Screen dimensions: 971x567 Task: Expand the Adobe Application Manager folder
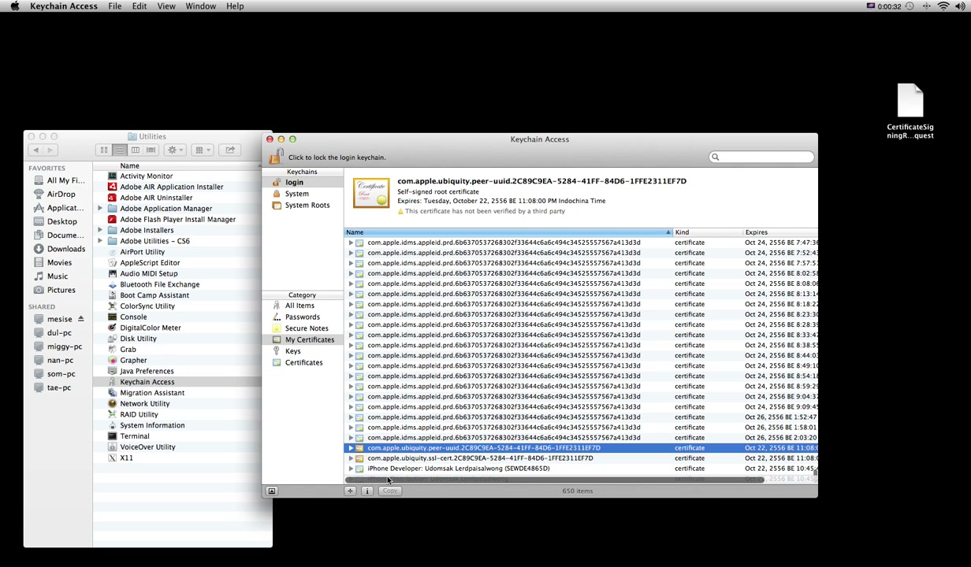click(x=100, y=209)
